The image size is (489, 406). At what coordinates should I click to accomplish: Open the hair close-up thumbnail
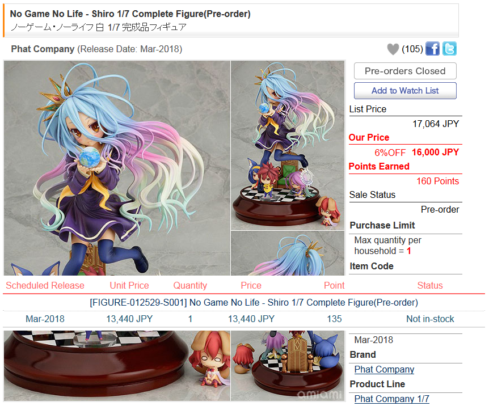pos(288,253)
